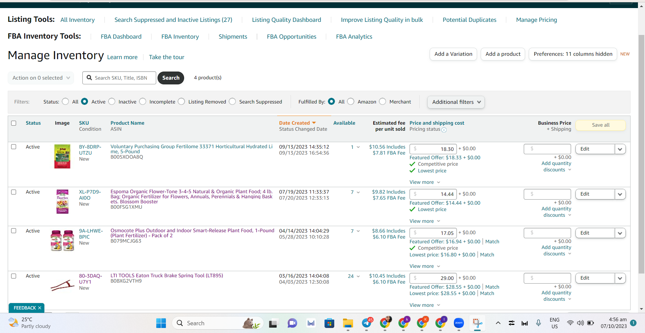Edit the 18.30 price field
This screenshot has width=645, height=333.
pos(433,149)
